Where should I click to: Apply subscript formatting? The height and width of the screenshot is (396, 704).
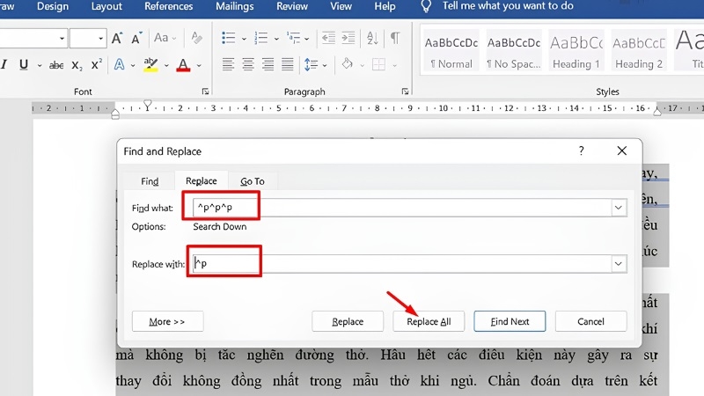click(77, 65)
